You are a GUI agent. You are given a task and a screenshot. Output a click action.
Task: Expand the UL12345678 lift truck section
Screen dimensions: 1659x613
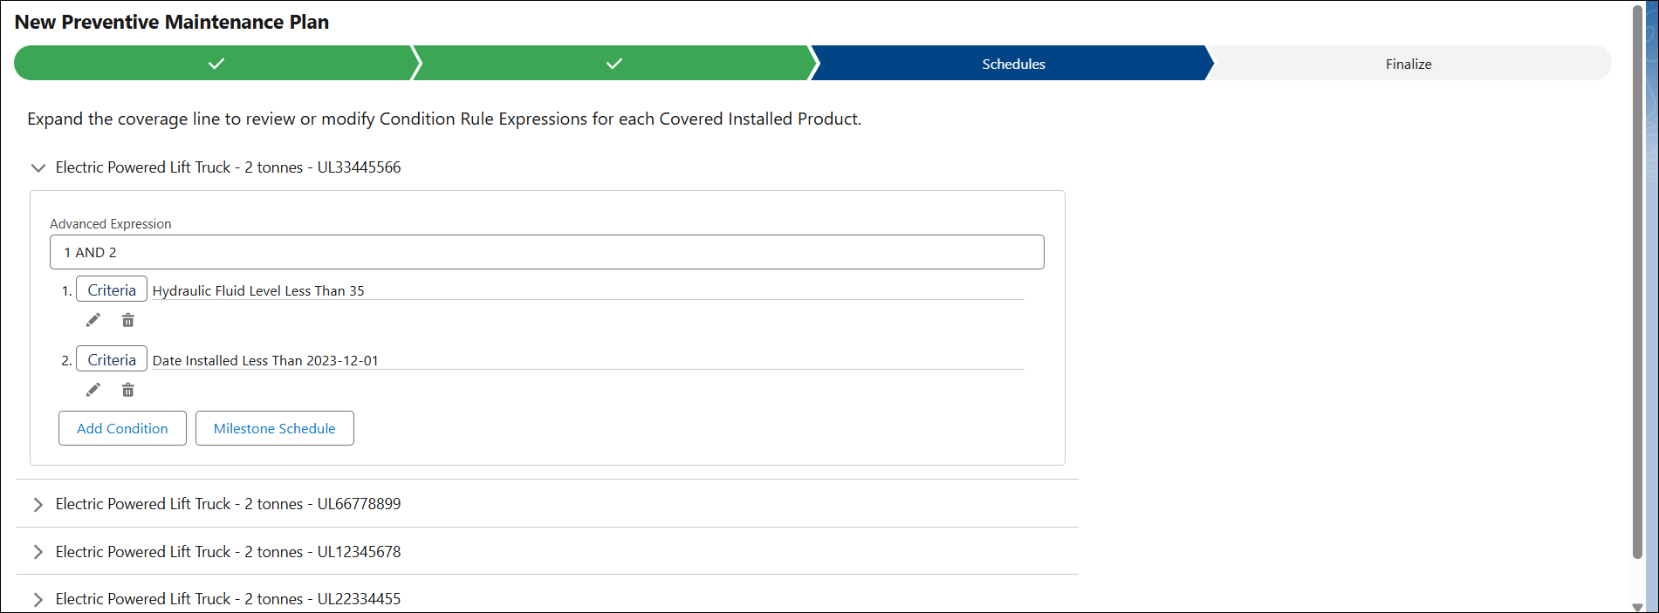tap(38, 552)
